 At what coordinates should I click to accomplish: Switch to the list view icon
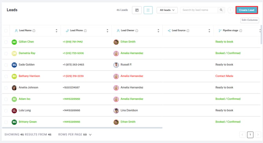(x=148, y=10)
